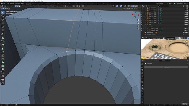
Task: Switch to the UV Editing workspace tab
Action: point(49,4)
